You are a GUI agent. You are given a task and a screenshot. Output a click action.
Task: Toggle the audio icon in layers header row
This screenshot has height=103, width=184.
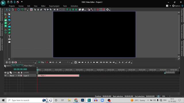click(x=19, y=73)
